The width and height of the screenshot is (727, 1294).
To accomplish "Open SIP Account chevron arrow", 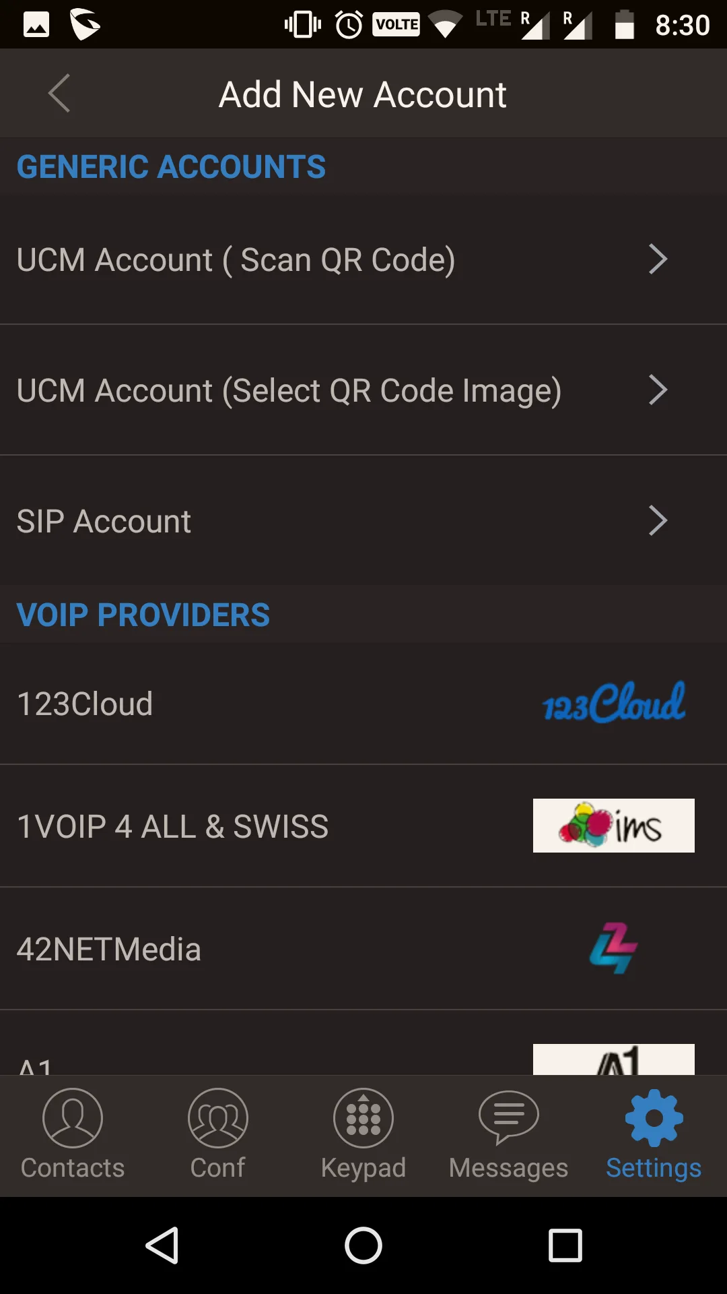I will point(658,521).
